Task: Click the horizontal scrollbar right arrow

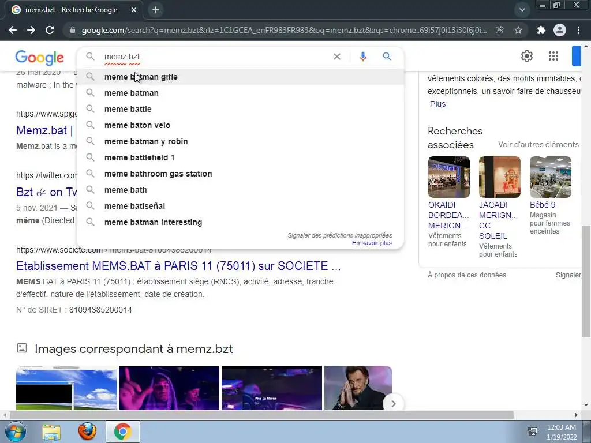Action: [x=577, y=415]
